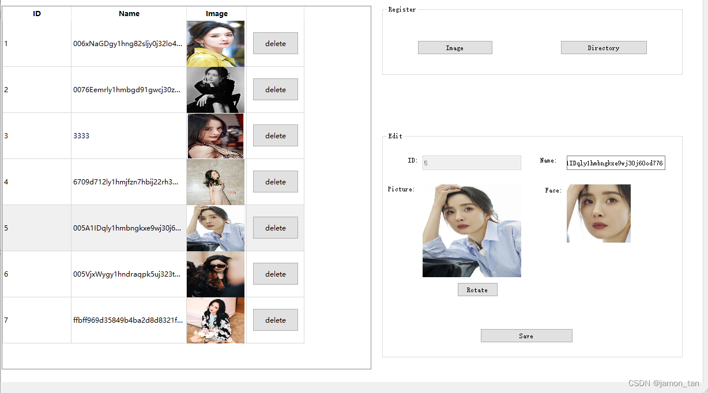Select black-and-white thumbnail in row 2
Image resolution: width=708 pixels, height=393 pixels.
pos(216,90)
